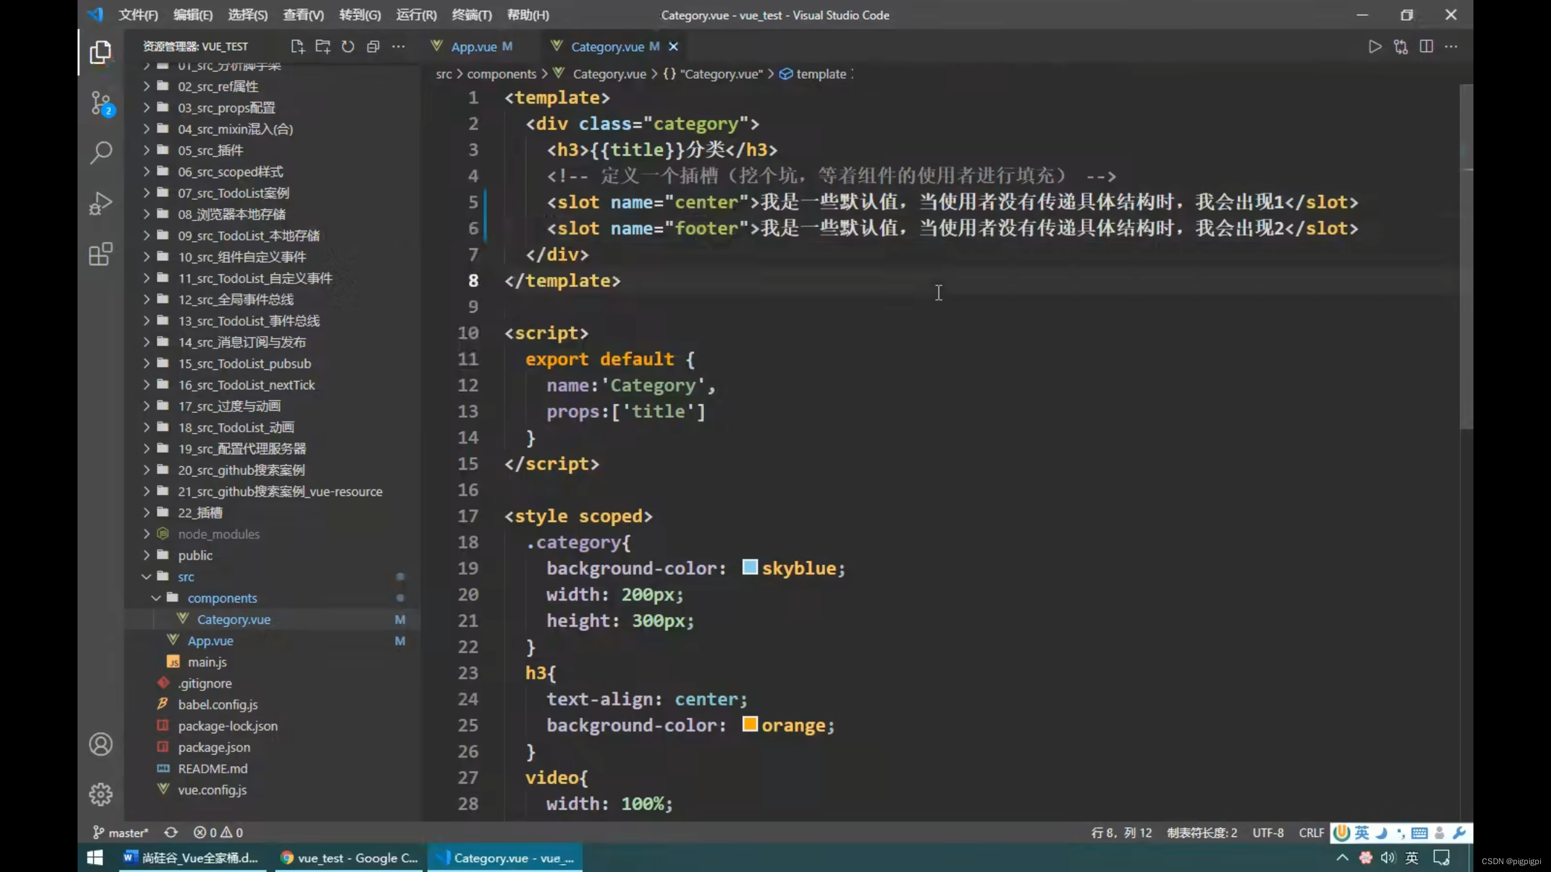The image size is (1551, 872).
Task: Click the New File icon in explorer header
Action: 297,47
